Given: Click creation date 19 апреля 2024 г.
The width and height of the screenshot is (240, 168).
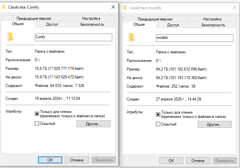Looking at the screenshot, I should [57, 98].
